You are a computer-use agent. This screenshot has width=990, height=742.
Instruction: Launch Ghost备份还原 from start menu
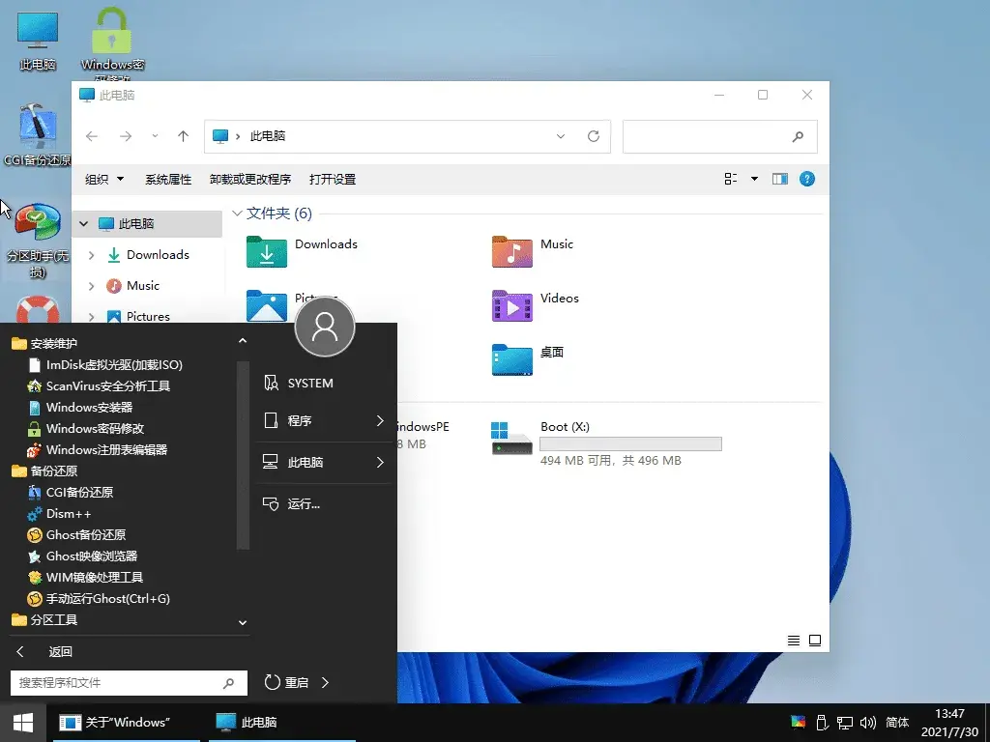(77, 535)
